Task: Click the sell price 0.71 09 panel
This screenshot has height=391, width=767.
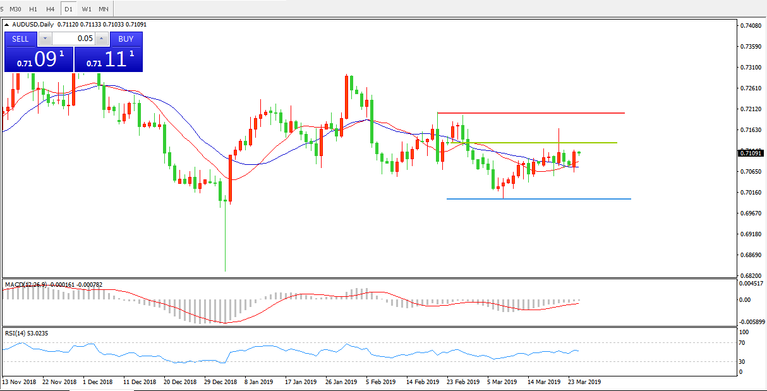Action: 39,60
